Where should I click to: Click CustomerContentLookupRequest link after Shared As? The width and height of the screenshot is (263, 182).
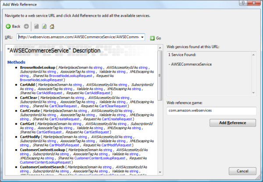click(100, 158)
